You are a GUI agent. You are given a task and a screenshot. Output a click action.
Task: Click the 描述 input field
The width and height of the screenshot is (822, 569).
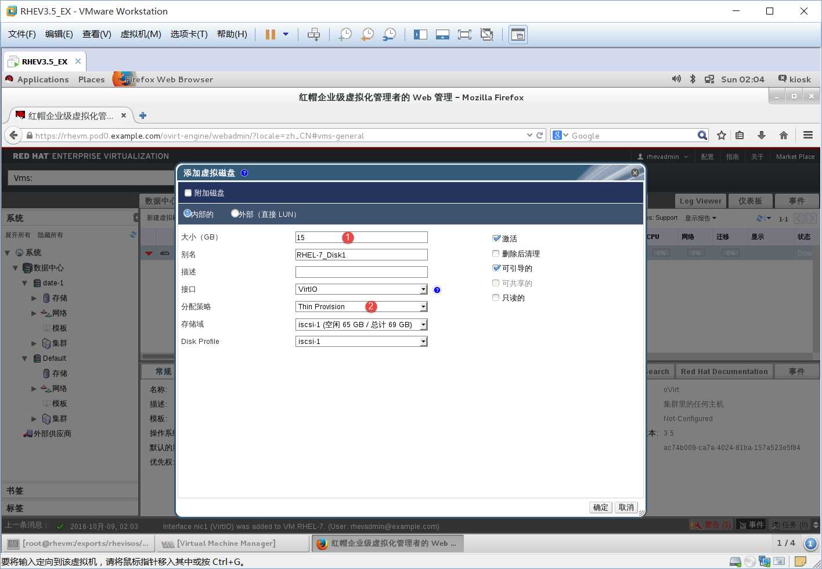point(361,272)
